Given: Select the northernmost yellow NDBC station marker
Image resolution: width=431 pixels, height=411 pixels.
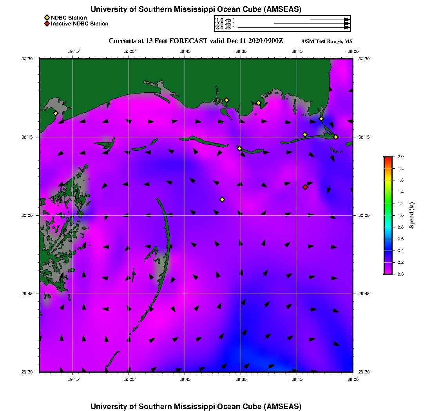Looking at the screenshot, I should click(226, 100).
